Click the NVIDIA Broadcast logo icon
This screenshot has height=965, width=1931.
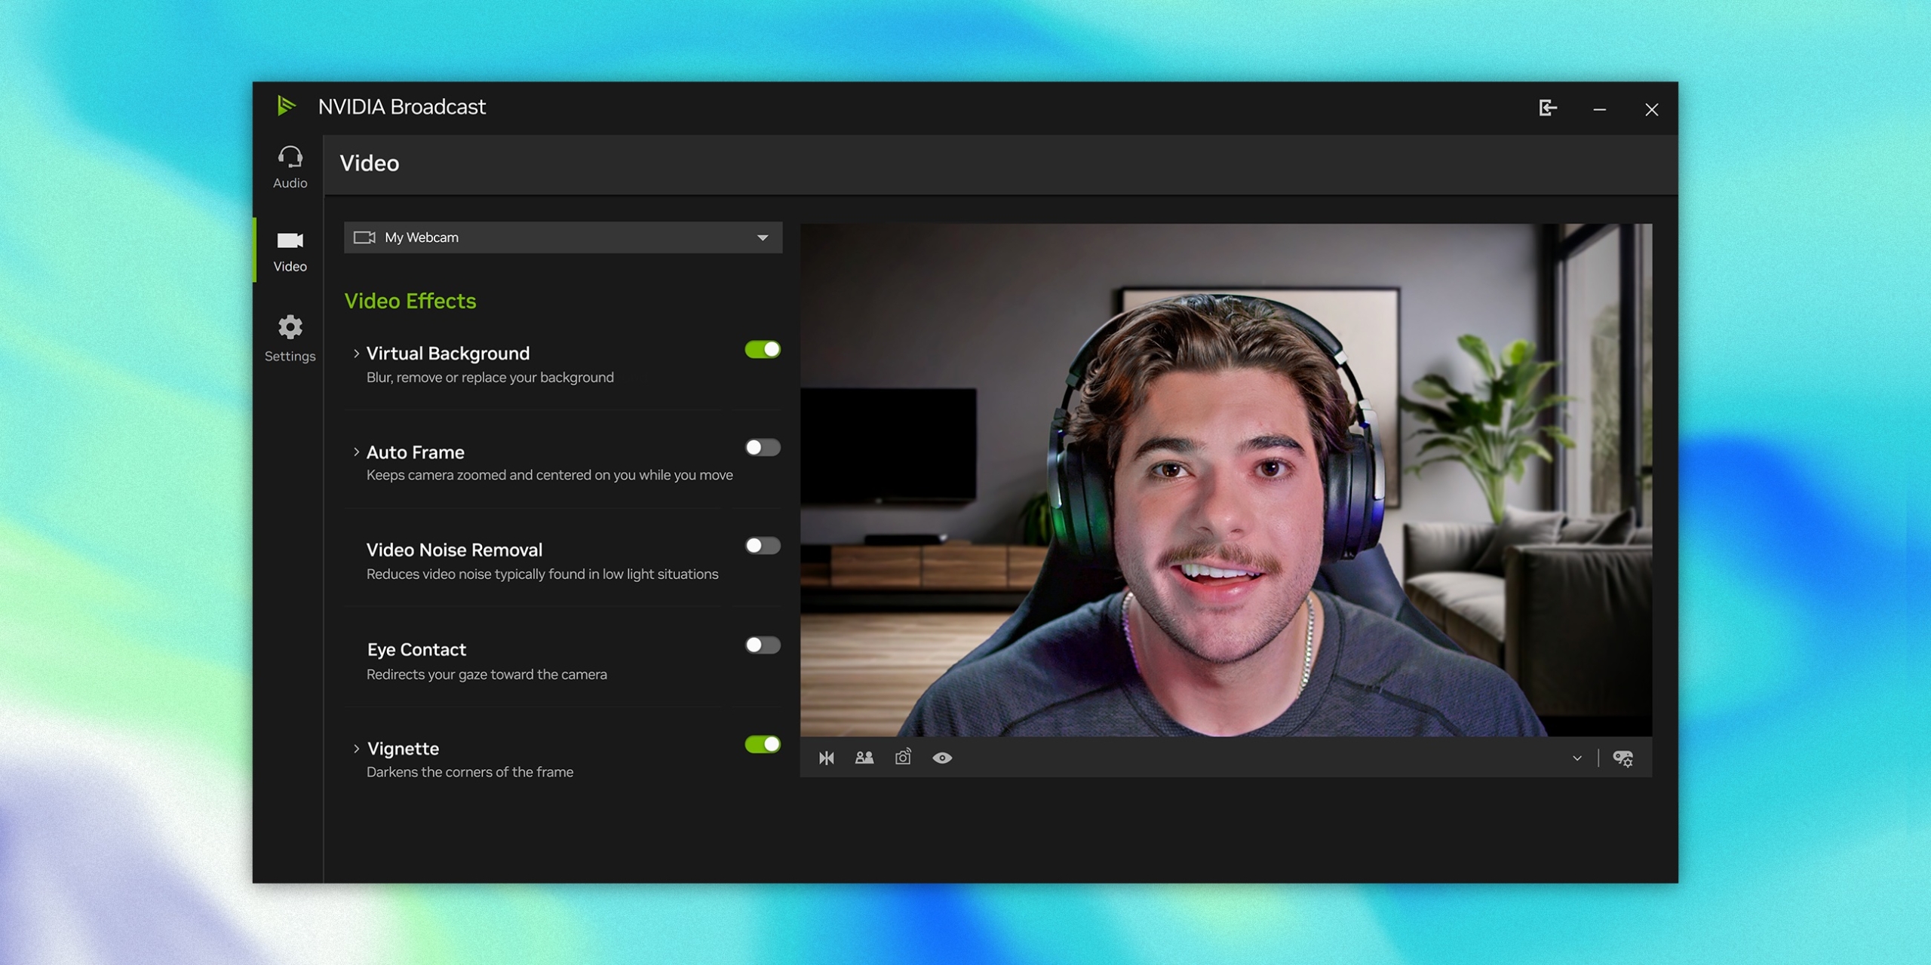(x=286, y=106)
